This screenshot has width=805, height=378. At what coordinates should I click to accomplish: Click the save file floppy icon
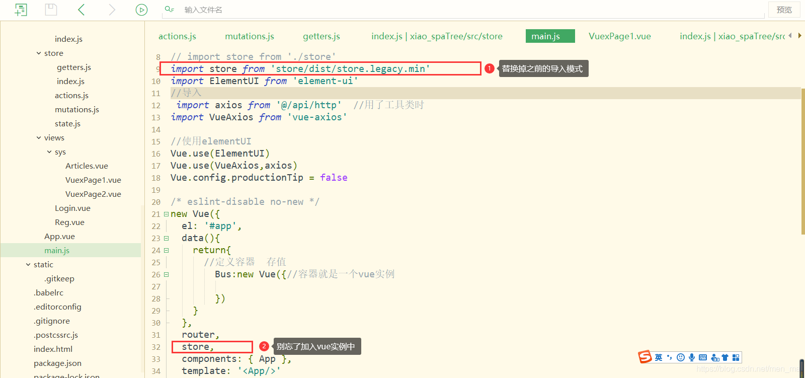click(x=51, y=10)
